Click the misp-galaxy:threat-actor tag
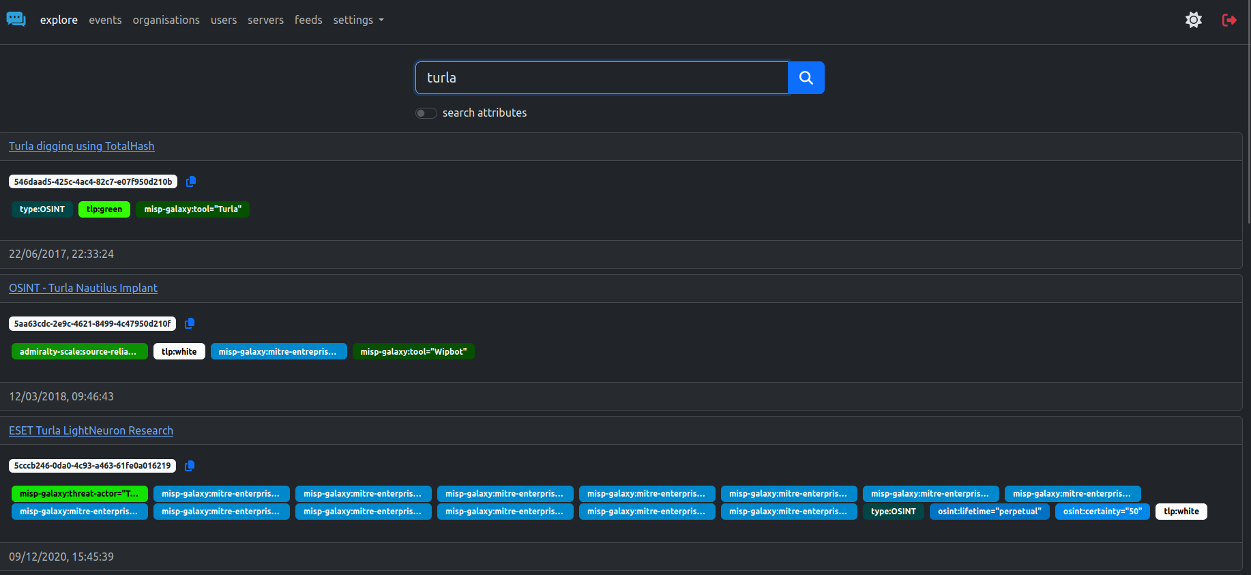 (80, 494)
